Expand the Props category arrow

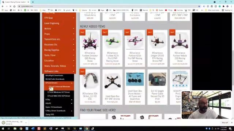point(73,34)
